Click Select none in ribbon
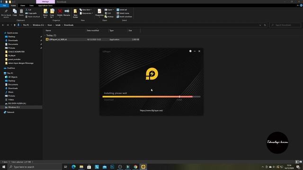This screenshot has width=303, height=170. point(123,13)
